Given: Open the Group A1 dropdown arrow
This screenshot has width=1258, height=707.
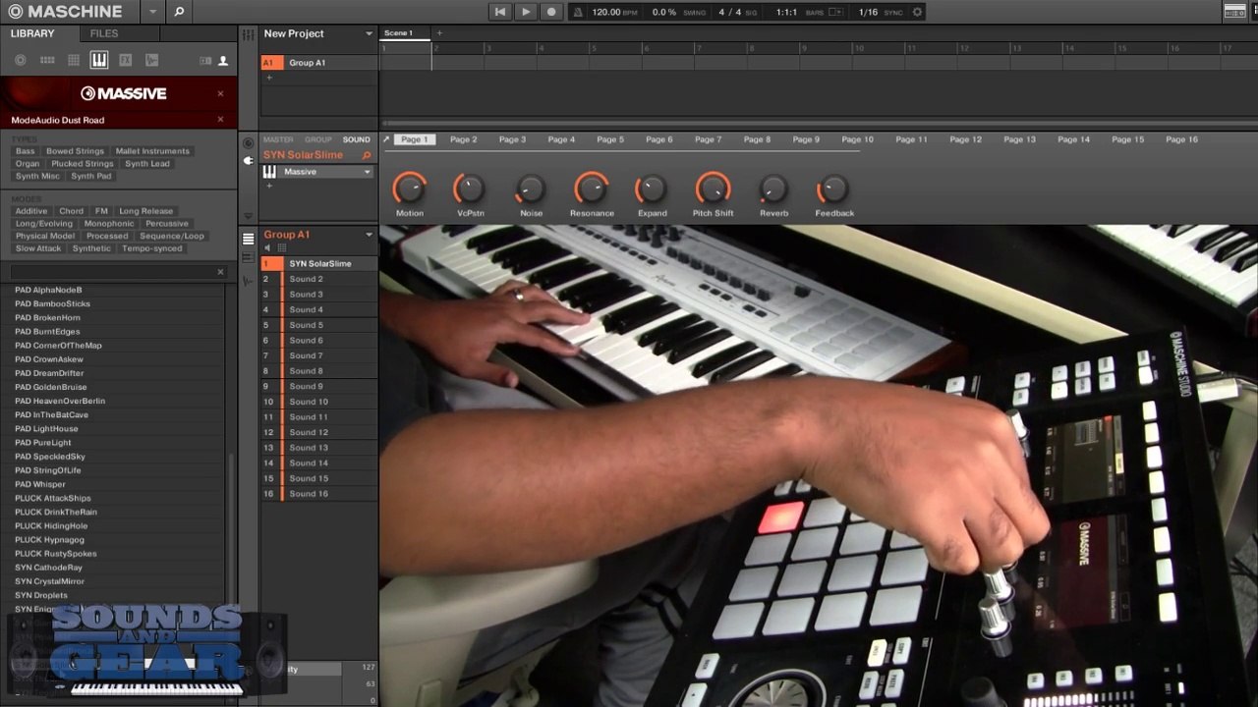Looking at the screenshot, I should 370,235.
